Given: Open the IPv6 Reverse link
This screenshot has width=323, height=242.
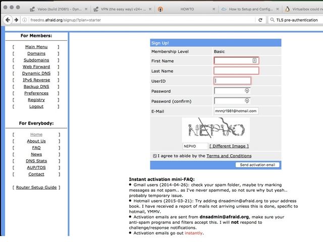Looking at the screenshot, I should 36,80.
